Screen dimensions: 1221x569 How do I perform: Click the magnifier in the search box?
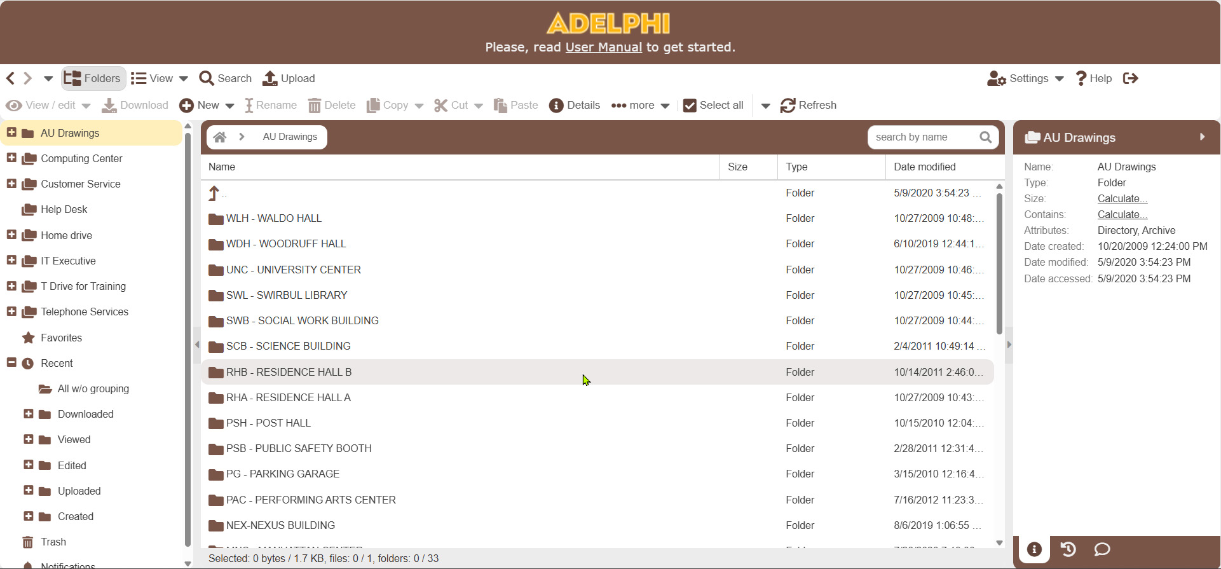(x=986, y=137)
